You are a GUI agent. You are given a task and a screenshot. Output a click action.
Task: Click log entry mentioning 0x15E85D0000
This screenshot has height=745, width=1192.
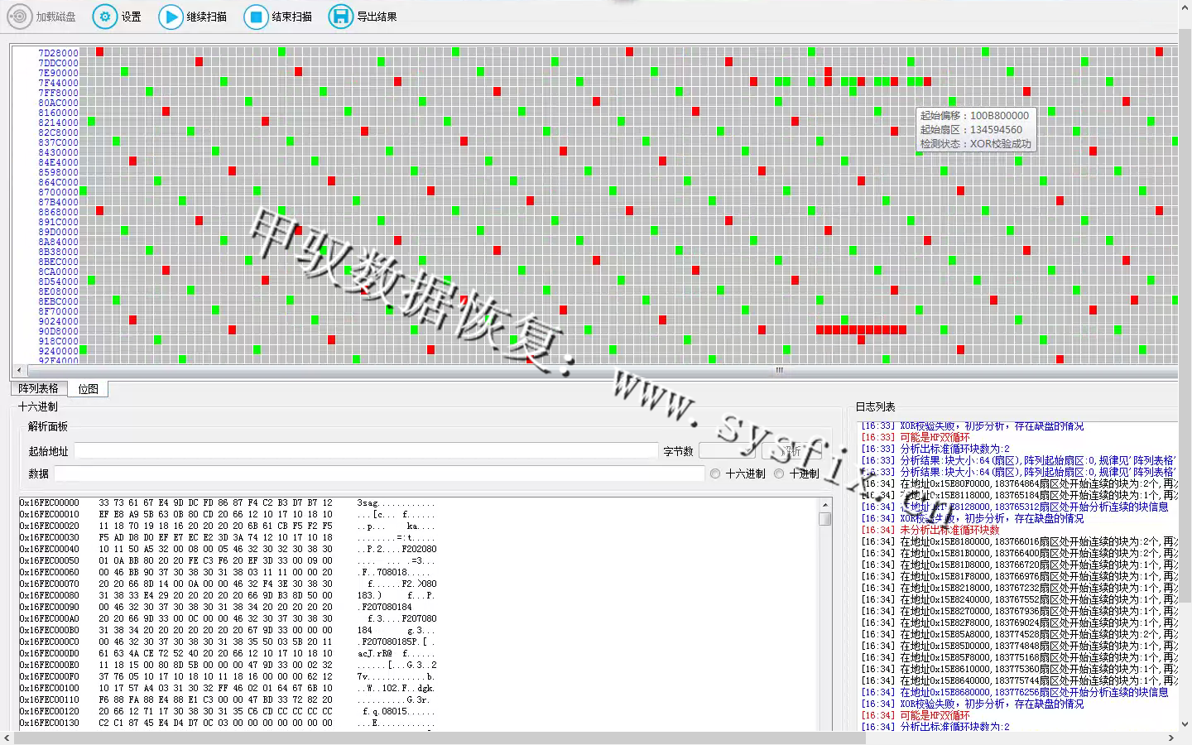1019,646
